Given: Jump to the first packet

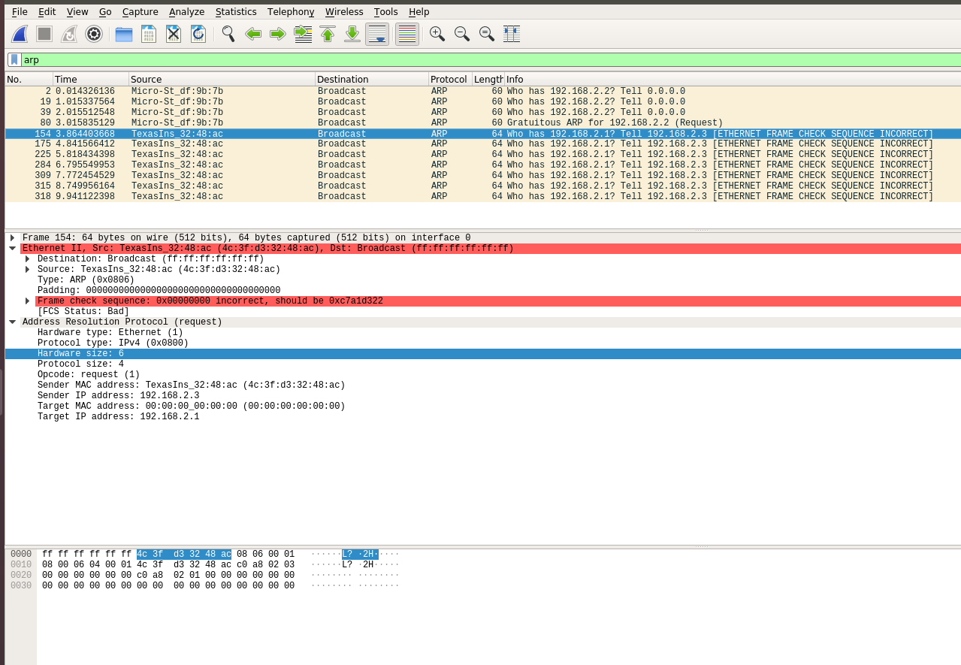Looking at the screenshot, I should coord(328,34).
